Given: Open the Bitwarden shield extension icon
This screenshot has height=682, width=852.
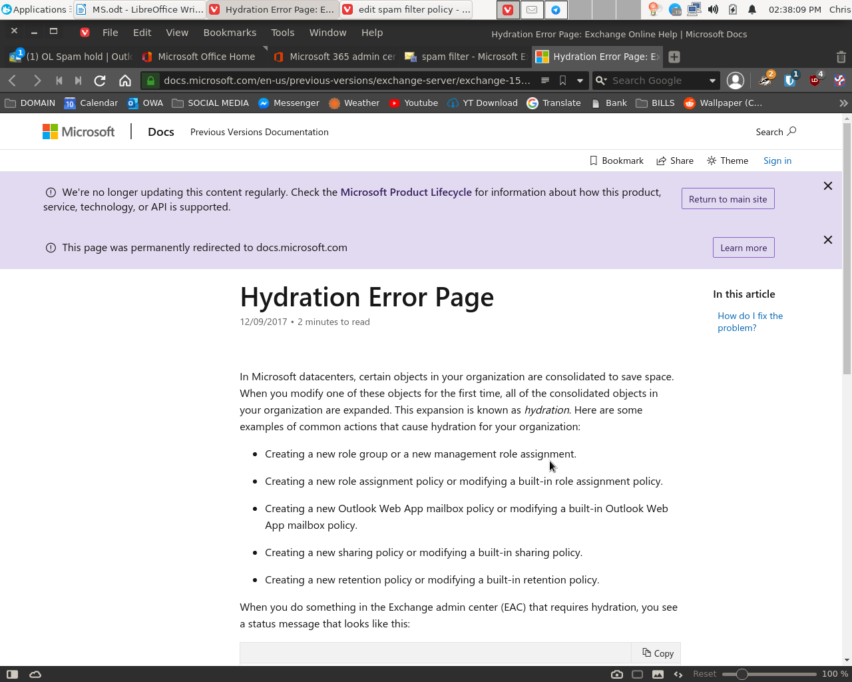Looking at the screenshot, I should [790, 80].
